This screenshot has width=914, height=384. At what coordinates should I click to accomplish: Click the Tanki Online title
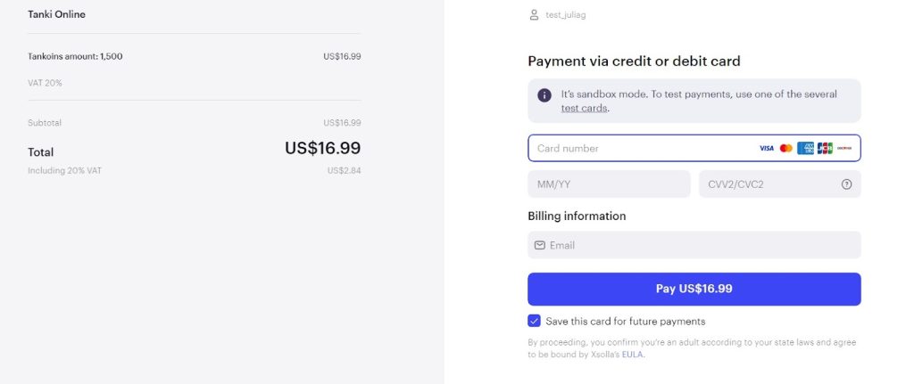(x=56, y=14)
